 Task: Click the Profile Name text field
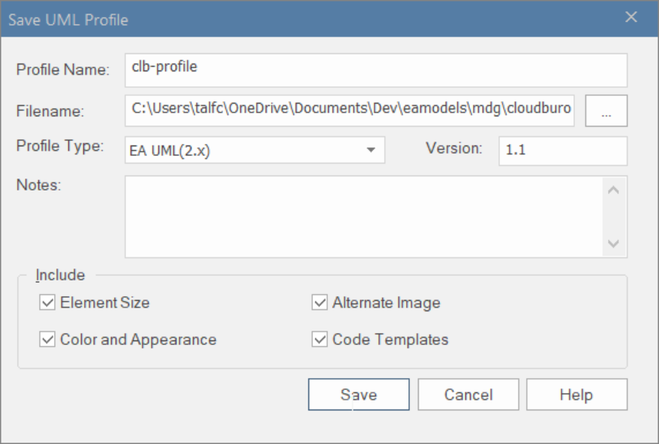pyautogui.click(x=375, y=70)
